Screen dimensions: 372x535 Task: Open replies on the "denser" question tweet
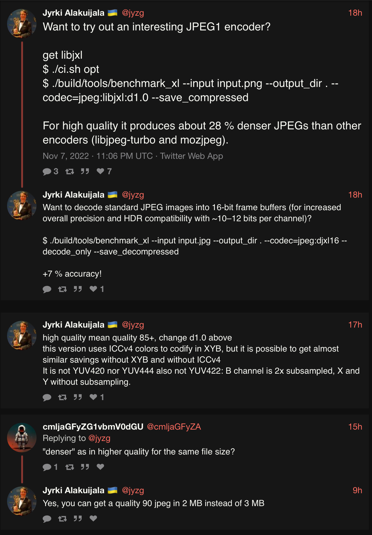point(47,467)
